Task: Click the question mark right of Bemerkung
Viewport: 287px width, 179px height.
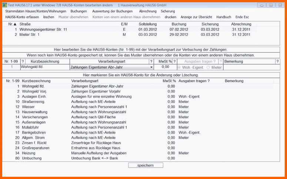Action: pyautogui.click(x=277, y=61)
